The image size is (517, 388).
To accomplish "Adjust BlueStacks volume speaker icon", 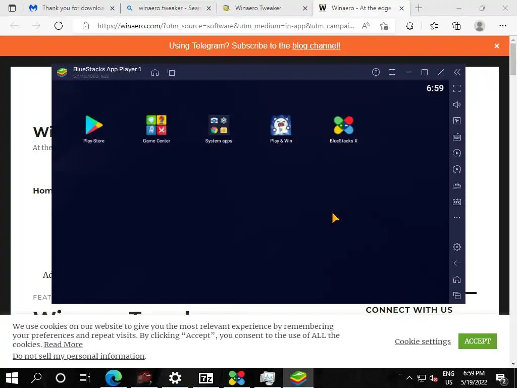I will coord(457,105).
